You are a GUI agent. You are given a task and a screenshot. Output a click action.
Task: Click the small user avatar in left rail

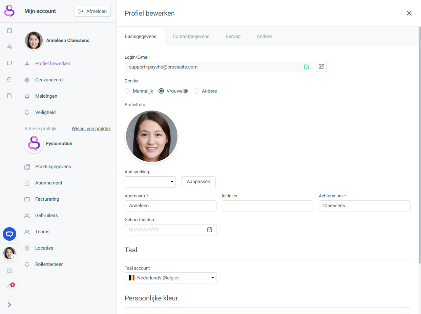tap(9, 253)
